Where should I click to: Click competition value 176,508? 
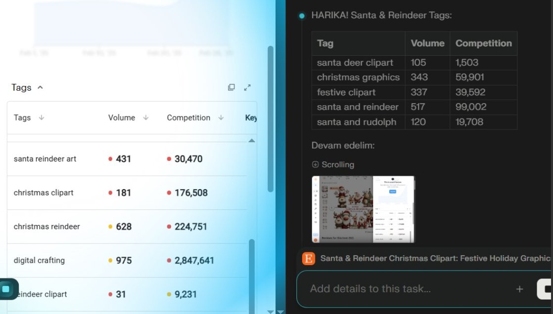pyautogui.click(x=191, y=193)
